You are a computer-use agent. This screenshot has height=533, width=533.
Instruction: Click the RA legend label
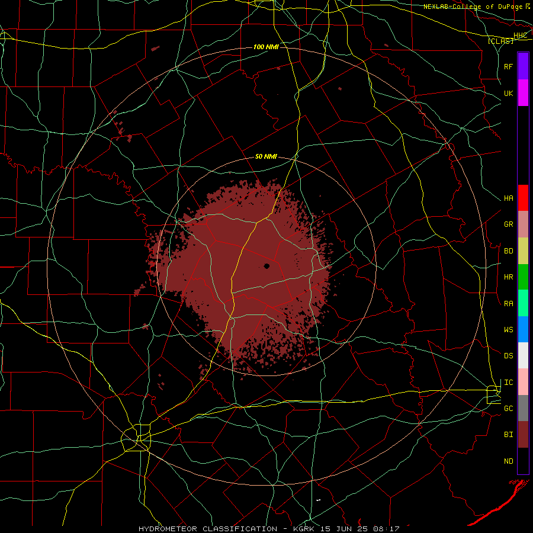508,303
